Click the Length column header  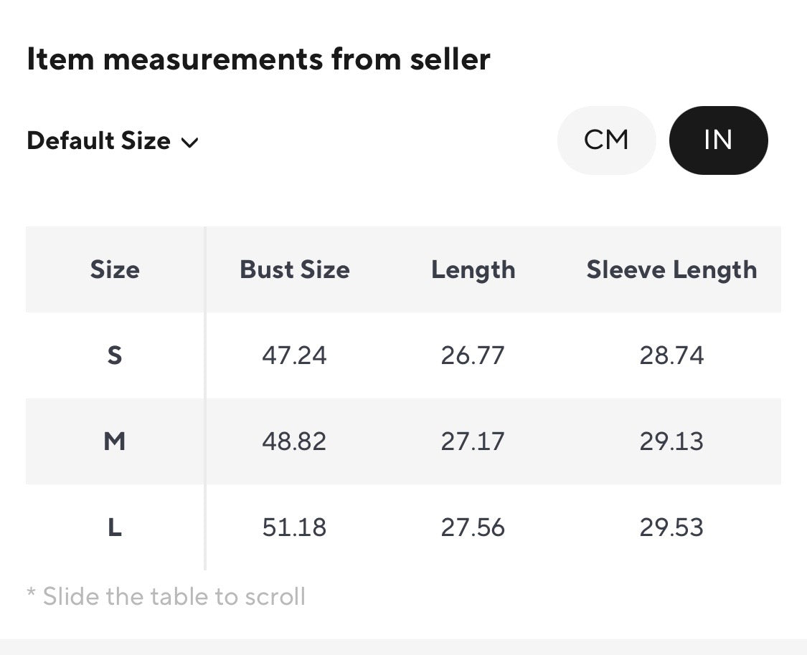click(x=473, y=270)
